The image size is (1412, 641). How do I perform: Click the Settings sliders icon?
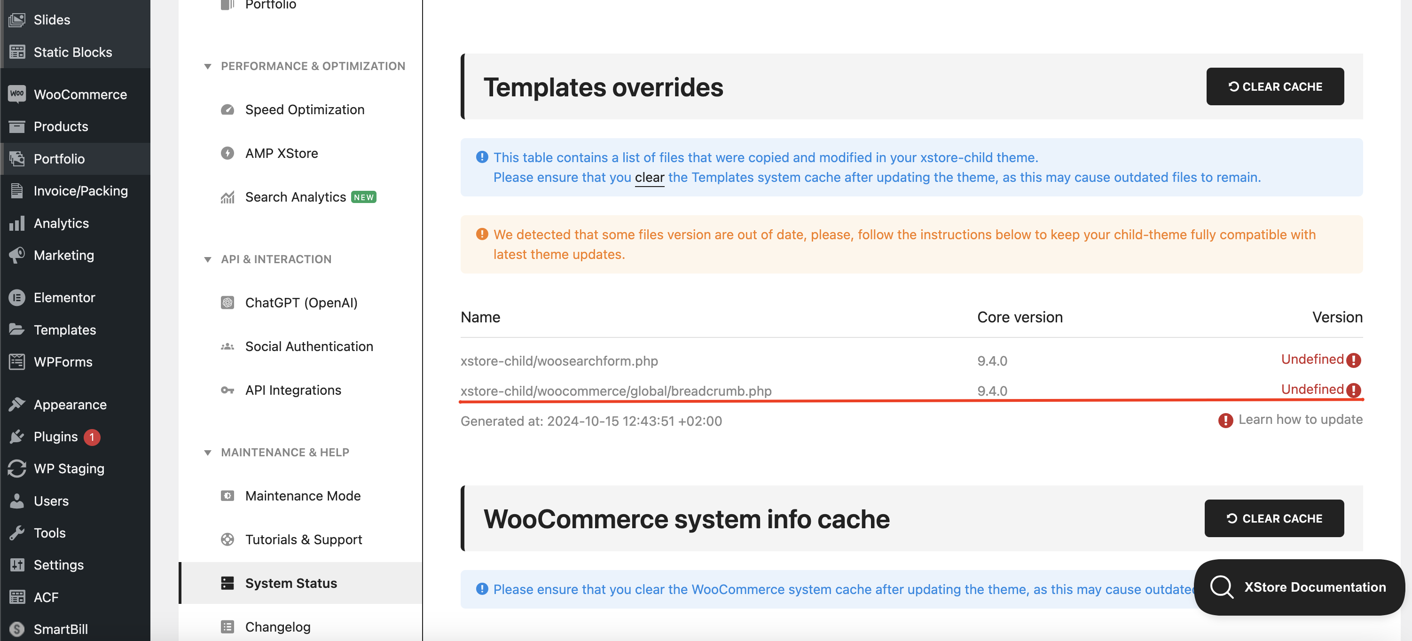(x=17, y=565)
